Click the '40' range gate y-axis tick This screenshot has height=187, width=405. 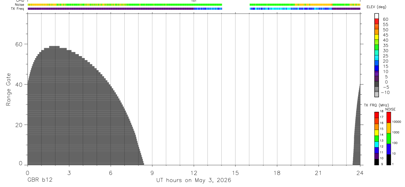19,84
